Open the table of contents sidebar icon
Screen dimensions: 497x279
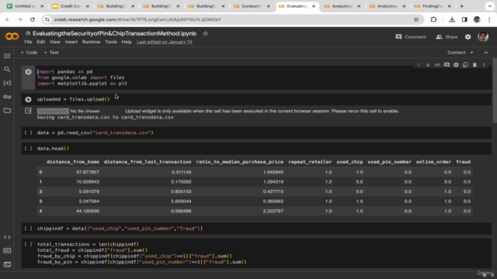coord(7,56)
